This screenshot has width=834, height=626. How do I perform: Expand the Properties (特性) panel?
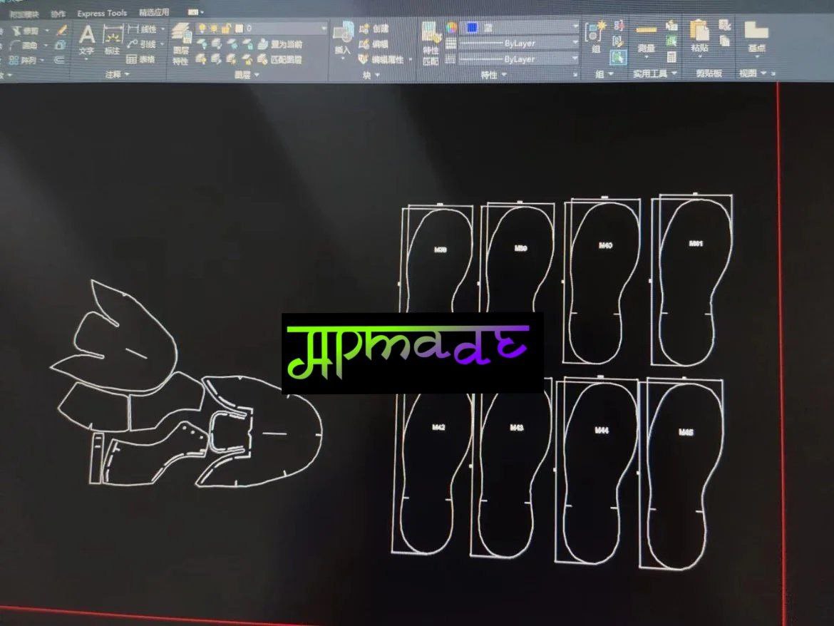click(493, 75)
